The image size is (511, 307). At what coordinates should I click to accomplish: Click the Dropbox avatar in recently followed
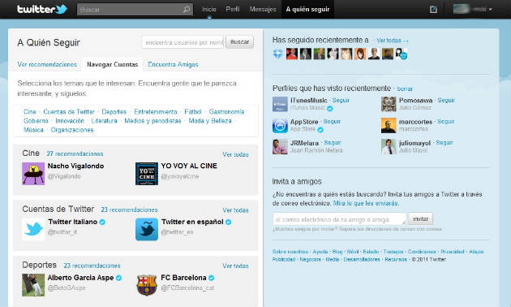pyautogui.click(x=277, y=54)
